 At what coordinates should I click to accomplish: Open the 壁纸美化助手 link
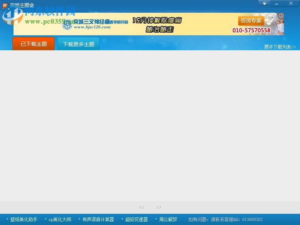point(24,219)
